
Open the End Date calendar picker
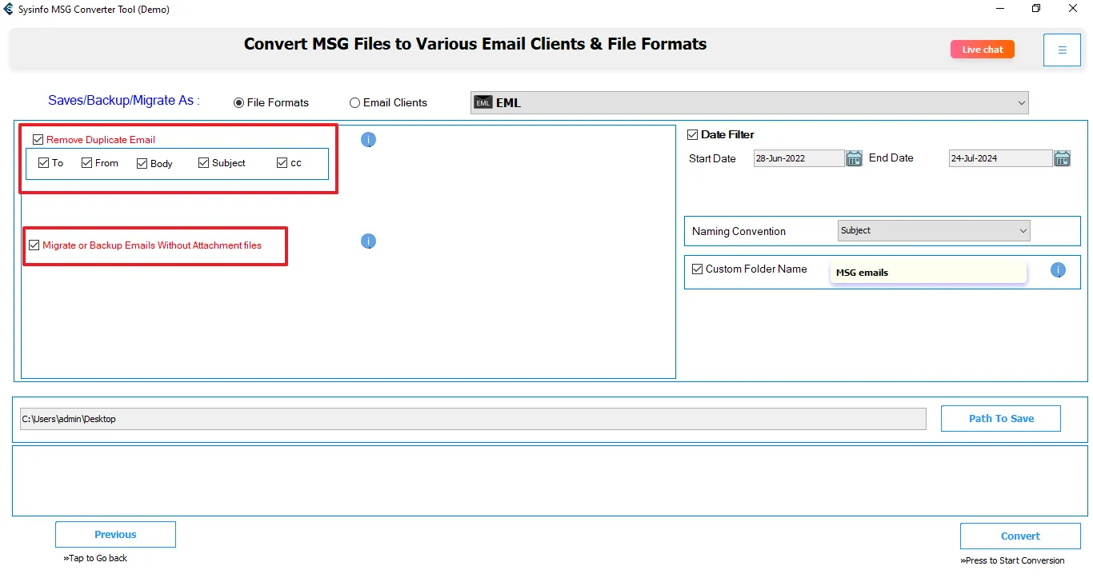pos(1062,158)
